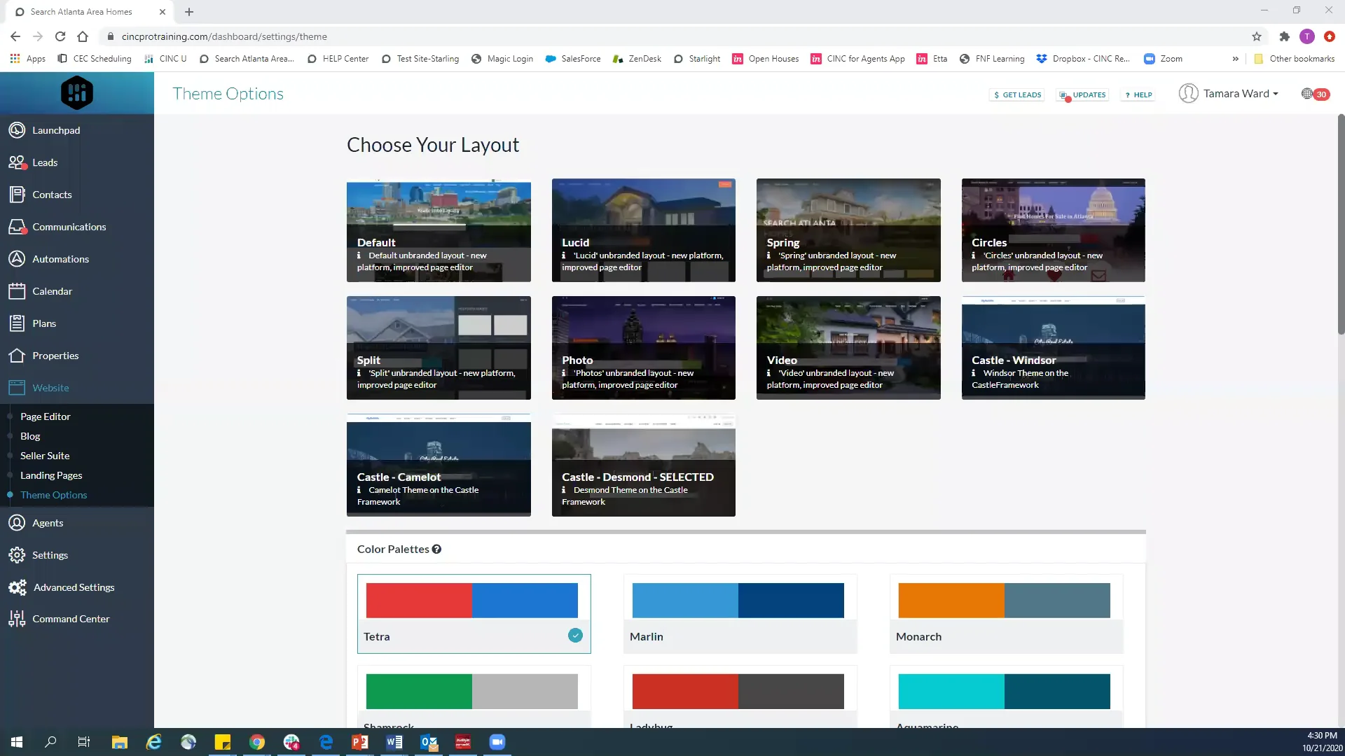Click the browser address bar
Screen dimensions: 1345x756
coord(672,36)
